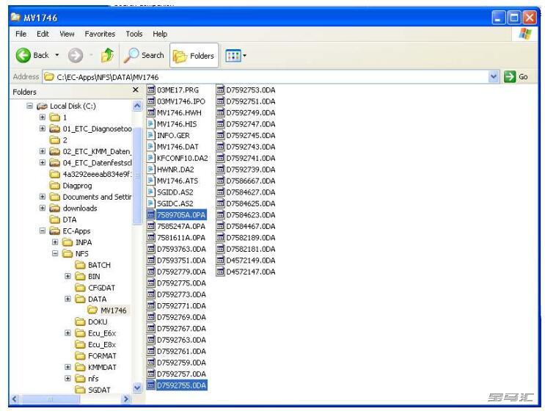Open the View menu
Screen dimensions: 545x414
tap(67, 34)
